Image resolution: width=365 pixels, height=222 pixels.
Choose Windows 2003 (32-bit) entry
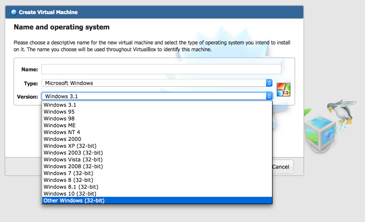(x=73, y=153)
